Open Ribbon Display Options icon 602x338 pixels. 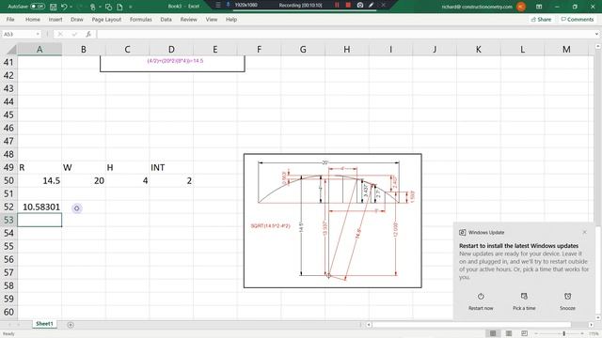(x=539, y=7)
